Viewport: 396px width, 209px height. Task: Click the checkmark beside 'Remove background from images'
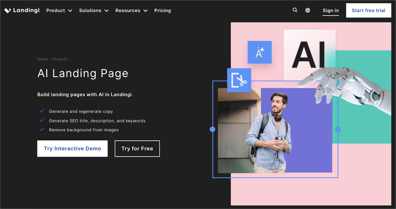coord(42,129)
